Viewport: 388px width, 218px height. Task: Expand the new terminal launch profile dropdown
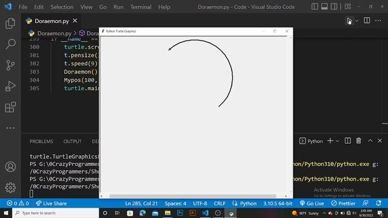pyautogui.click(x=337, y=141)
